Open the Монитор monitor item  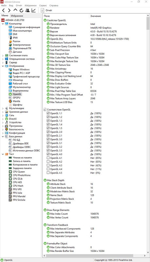[18, 80]
